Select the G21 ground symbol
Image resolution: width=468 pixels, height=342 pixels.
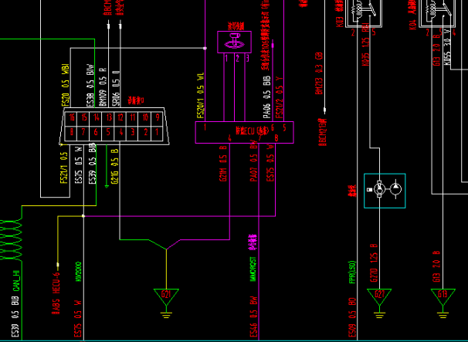click(x=166, y=303)
